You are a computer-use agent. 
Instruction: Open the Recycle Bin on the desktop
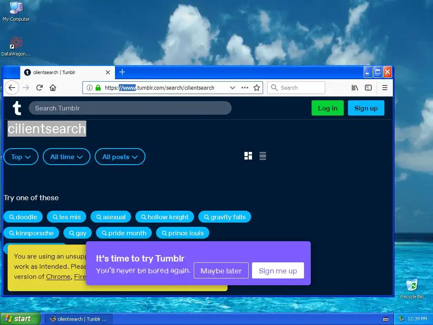point(412,289)
